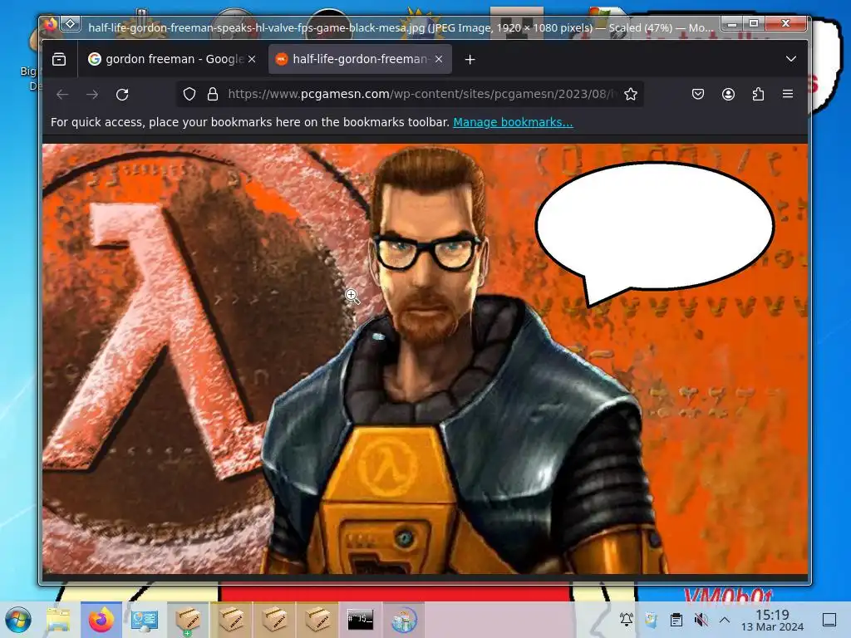The image size is (851, 638).
Task: Open the recycle bin taskbar app
Action: click(404, 620)
